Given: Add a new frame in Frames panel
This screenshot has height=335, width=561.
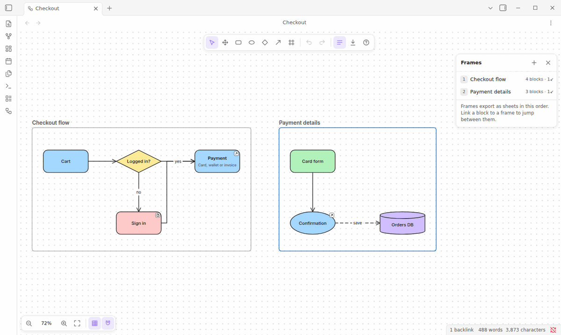Looking at the screenshot, I should [534, 63].
